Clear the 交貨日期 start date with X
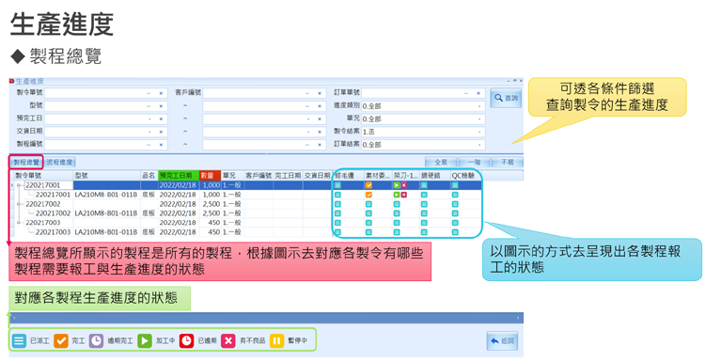 161,133
